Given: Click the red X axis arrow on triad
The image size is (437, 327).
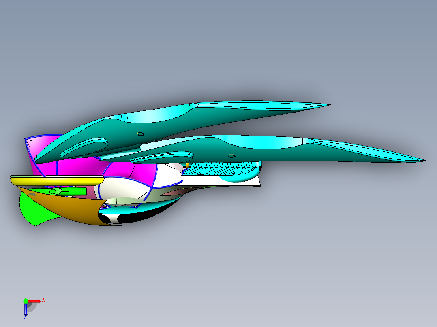Looking at the screenshot, I should coord(36,301).
